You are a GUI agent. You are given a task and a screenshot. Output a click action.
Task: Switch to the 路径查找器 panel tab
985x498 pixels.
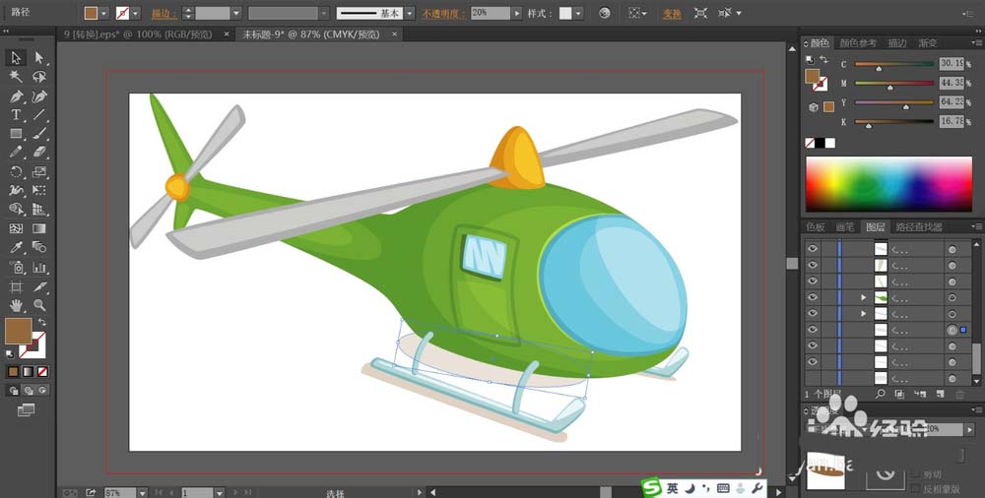point(918,226)
